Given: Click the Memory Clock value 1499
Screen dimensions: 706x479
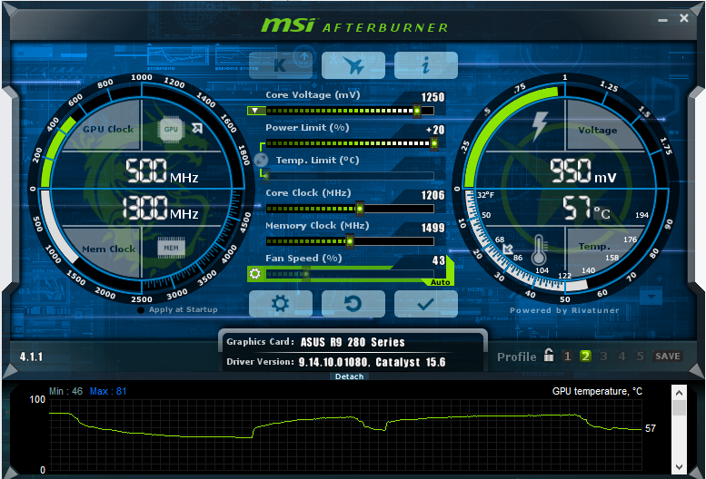Looking at the screenshot, I should [433, 228].
